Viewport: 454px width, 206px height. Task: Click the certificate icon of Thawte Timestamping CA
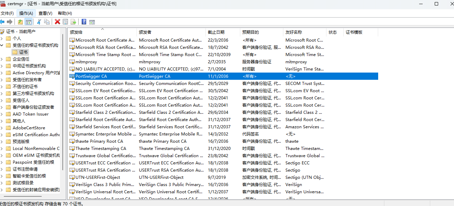(x=72, y=149)
